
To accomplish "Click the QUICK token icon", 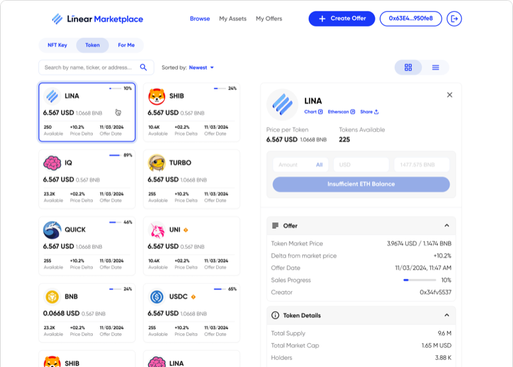I will pos(52,230).
